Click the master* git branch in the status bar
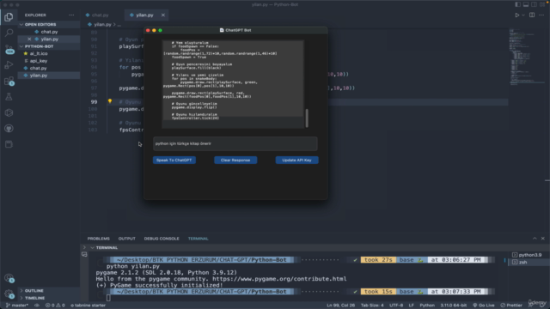The width and height of the screenshot is (550, 309). click(17, 306)
